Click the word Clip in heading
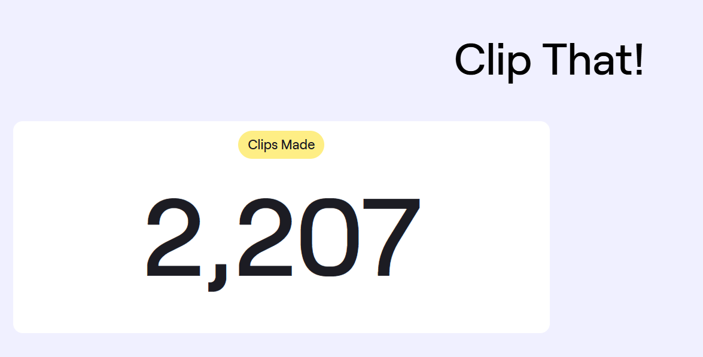This screenshot has width=703, height=357. point(493,60)
